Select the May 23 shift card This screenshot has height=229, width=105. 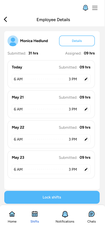pyautogui.click(x=51, y=164)
